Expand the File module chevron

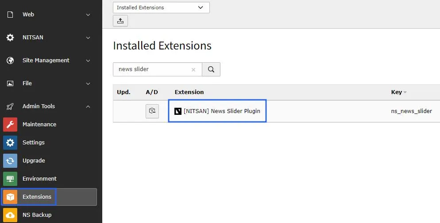(x=88, y=83)
